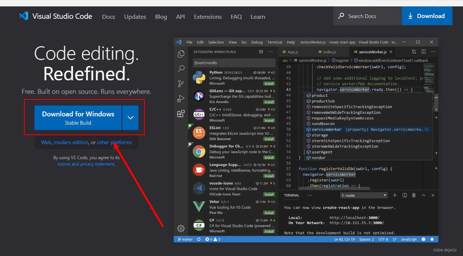Viewport: 463px width, 256px height.
Task: Select serviceWorker autocomplete suggestion
Action: pos(368,130)
